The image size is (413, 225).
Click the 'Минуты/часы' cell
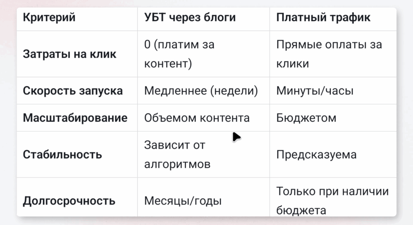pos(315,91)
